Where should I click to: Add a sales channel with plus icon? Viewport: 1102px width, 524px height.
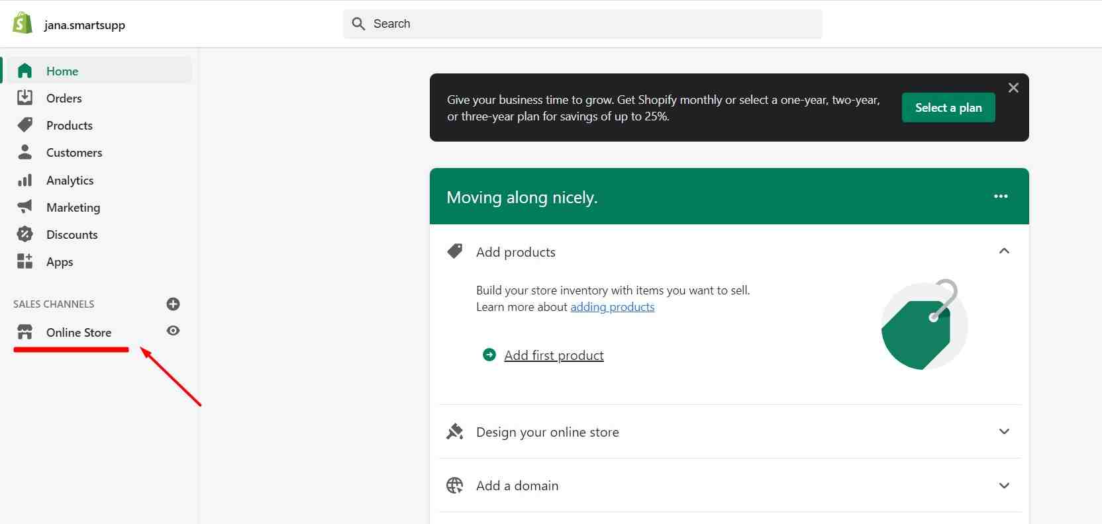(174, 304)
